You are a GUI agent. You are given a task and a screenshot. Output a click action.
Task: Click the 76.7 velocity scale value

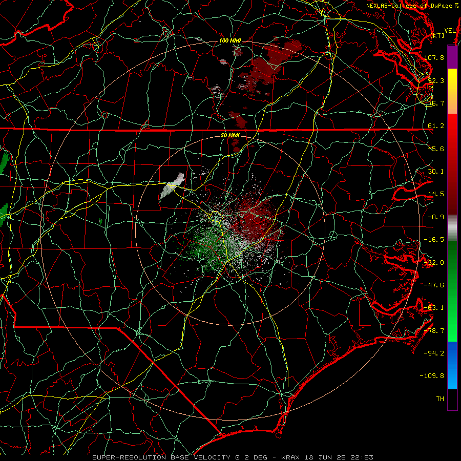tap(436, 103)
